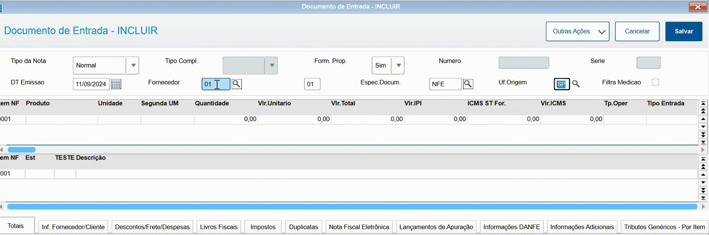Click the Segunda UM column header
The height and width of the screenshot is (235, 709).
pyautogui.click(x=160, y=103)
